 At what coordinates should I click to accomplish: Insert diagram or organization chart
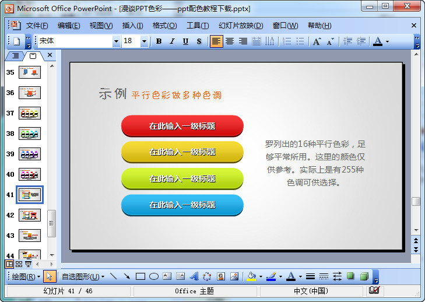click(208, 276)
